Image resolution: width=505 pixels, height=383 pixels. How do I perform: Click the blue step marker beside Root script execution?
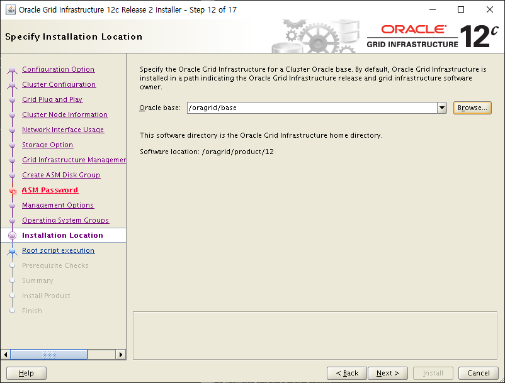[x=12, y=251]
